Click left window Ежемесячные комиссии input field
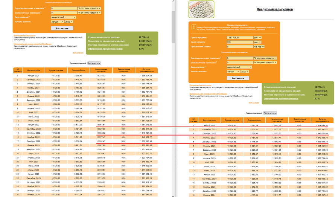 point(64,13)
